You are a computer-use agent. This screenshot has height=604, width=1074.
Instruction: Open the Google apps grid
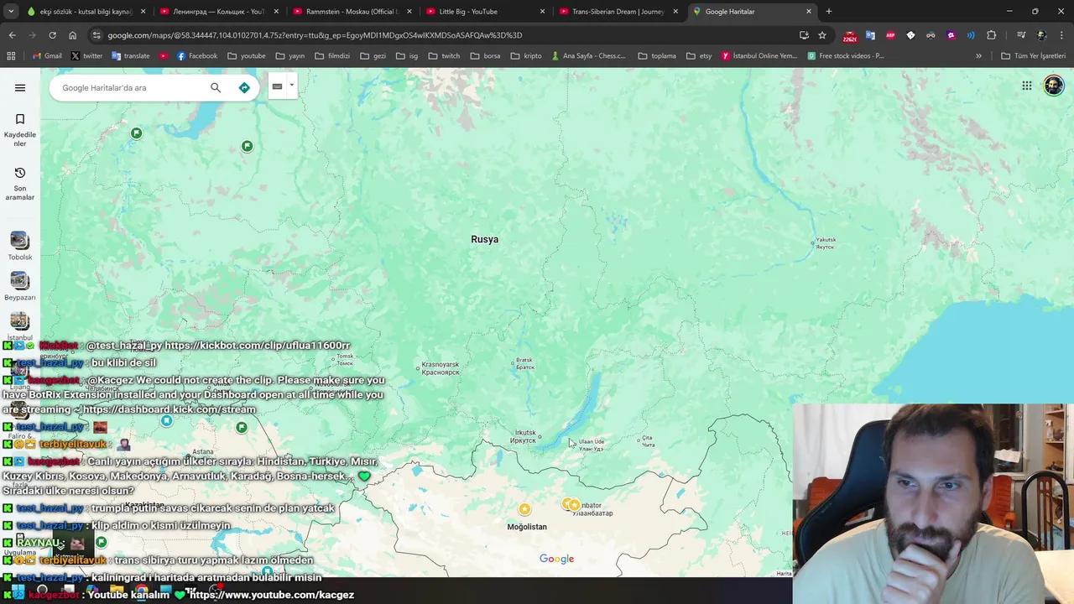click(x=1026, y=86)
